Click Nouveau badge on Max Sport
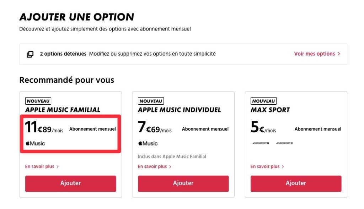The height and width of the screenshot is (209, 364). click(x=263, y=101)
